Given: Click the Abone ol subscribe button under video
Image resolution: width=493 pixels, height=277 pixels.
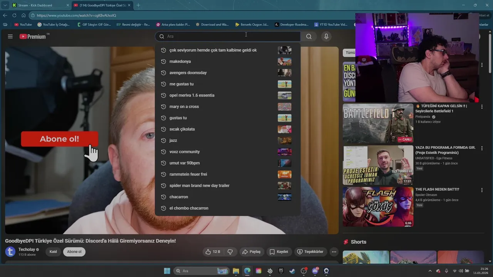Looking at the screenshot, I should point(74,252).
